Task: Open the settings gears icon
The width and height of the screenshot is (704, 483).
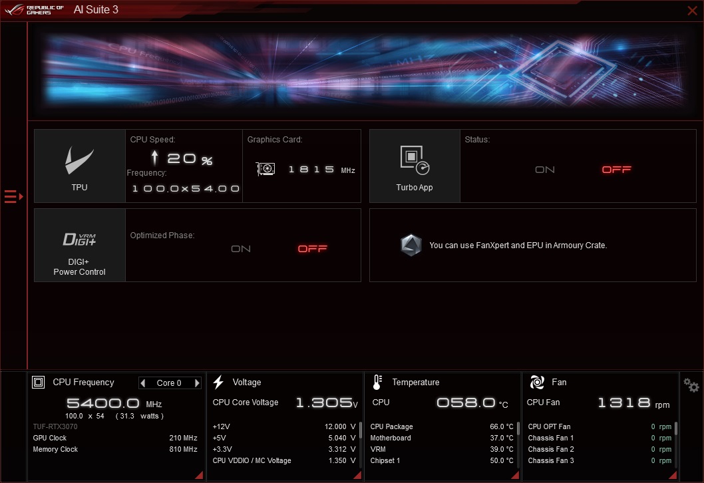Action: click(691, 385)
